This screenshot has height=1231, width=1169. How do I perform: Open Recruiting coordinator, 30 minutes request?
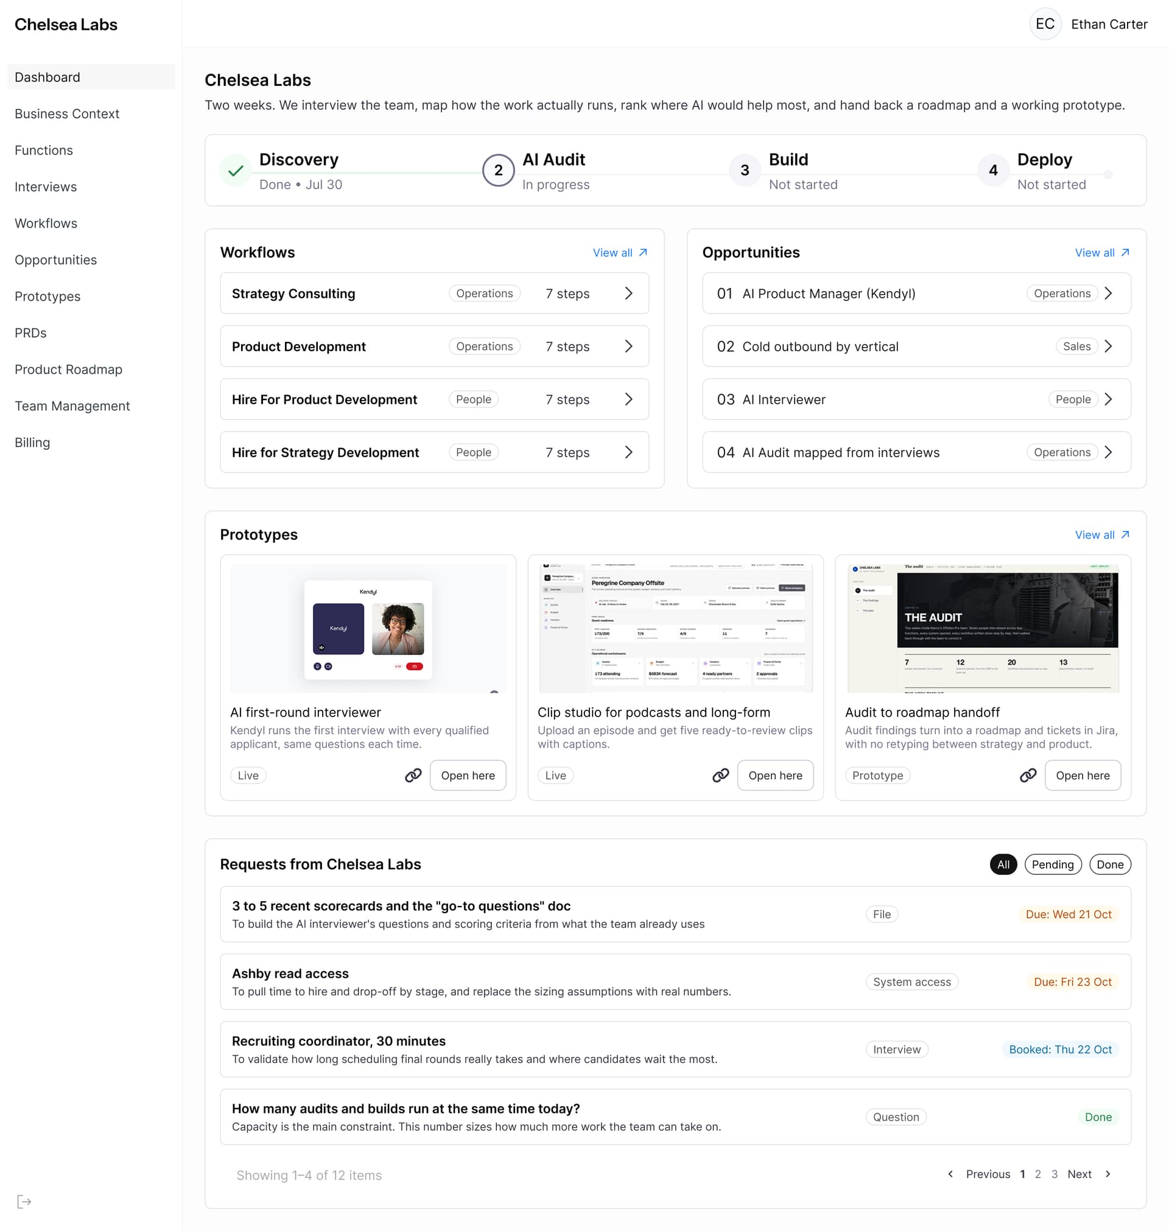click(x=675, y=1050)
